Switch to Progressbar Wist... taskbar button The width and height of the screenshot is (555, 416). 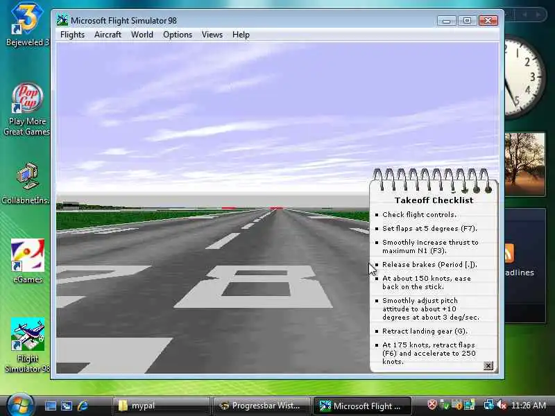[x=262, y=406]
